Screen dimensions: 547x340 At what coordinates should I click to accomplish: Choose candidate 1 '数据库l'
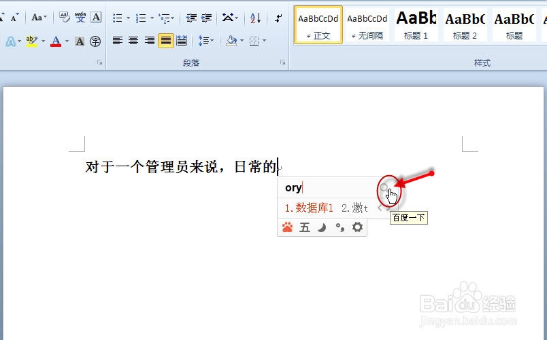[x=309, y=208]
